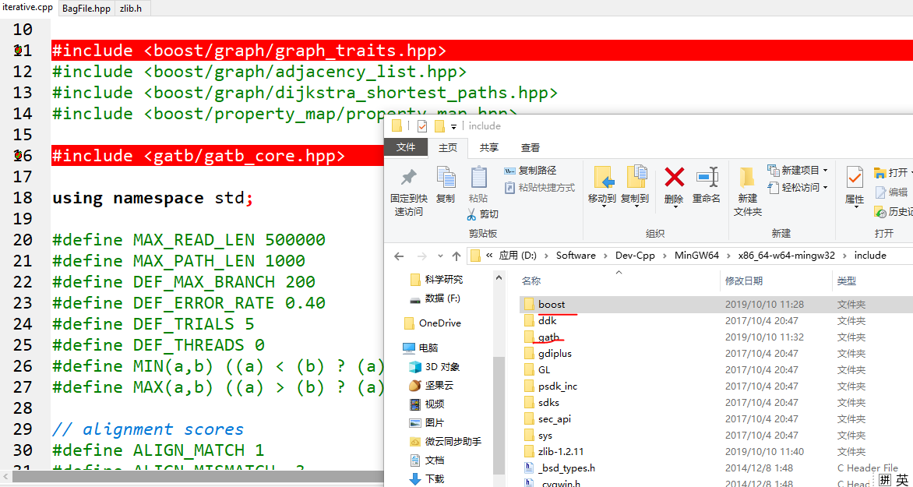The height and width of the screenshot is (487, 913).
Task: Click the 新建文件夹 icon
Action: [748, 177]
